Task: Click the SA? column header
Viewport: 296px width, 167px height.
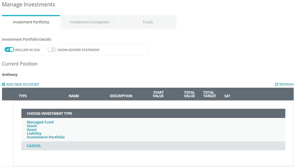Action: tap(227, 96)
